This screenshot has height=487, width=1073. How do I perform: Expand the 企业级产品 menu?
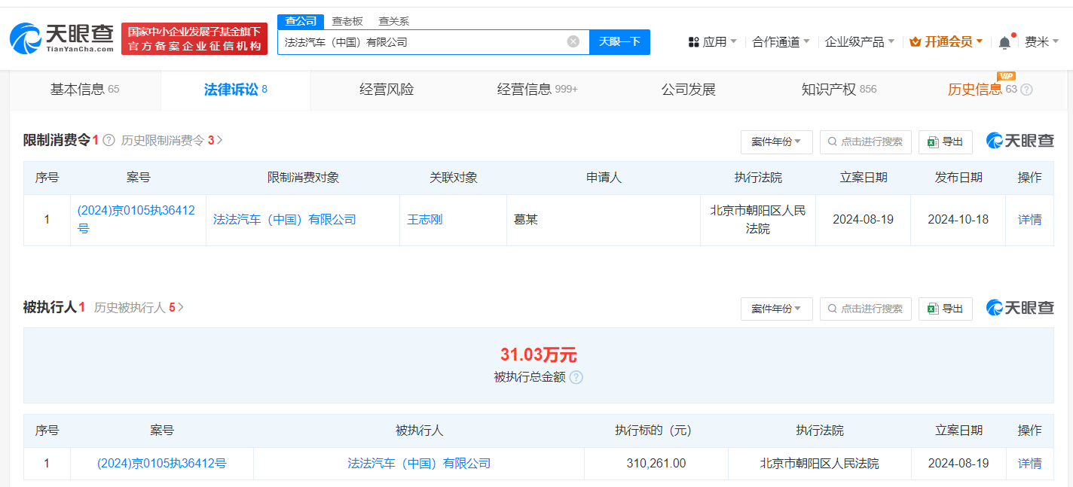coord(860,42)
